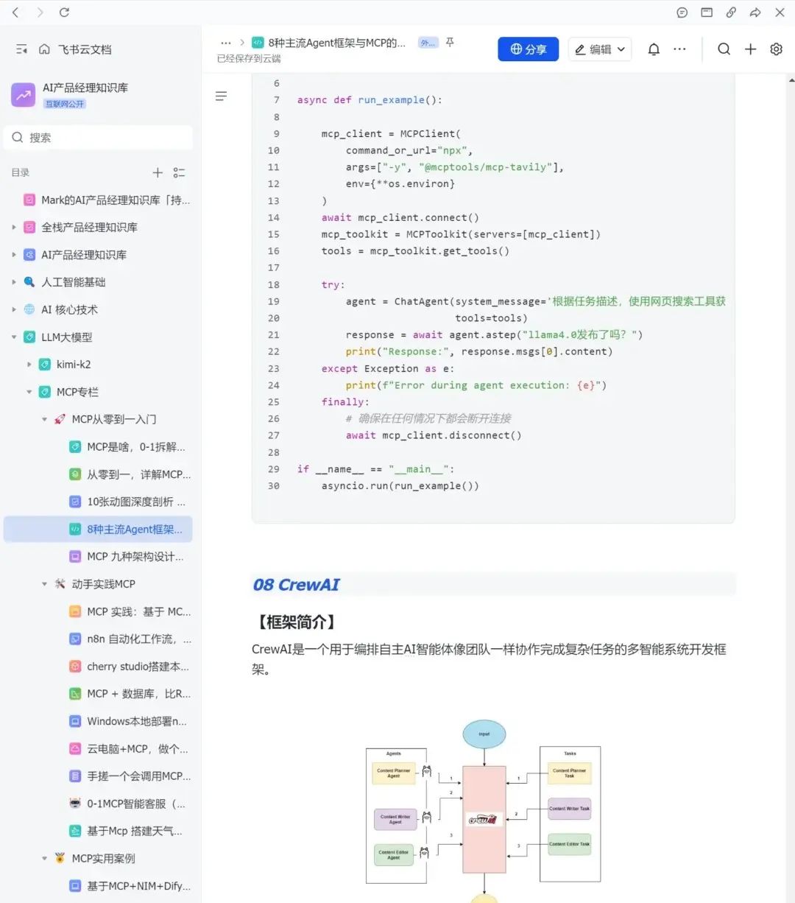Select the AI 核心技术 tree item
The height and width of the screenshot is (903, 795).
pos(69,310)
